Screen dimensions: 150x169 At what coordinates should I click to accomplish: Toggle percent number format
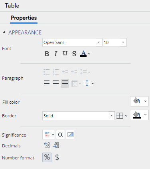point(47,157)
